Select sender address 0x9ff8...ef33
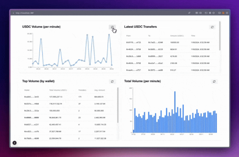This screenshot has height=157, width=239. pos(134,42)
